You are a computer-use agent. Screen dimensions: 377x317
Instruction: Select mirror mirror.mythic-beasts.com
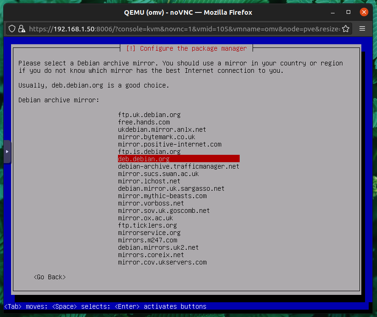(162, 196)
